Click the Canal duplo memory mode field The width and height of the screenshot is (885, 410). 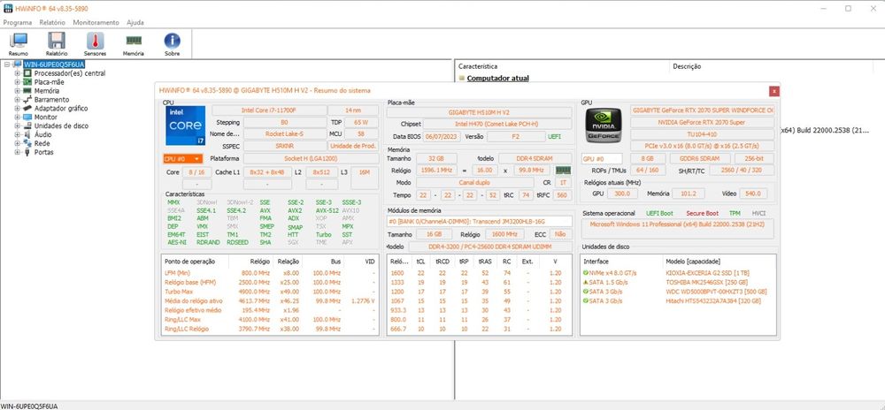474,183
